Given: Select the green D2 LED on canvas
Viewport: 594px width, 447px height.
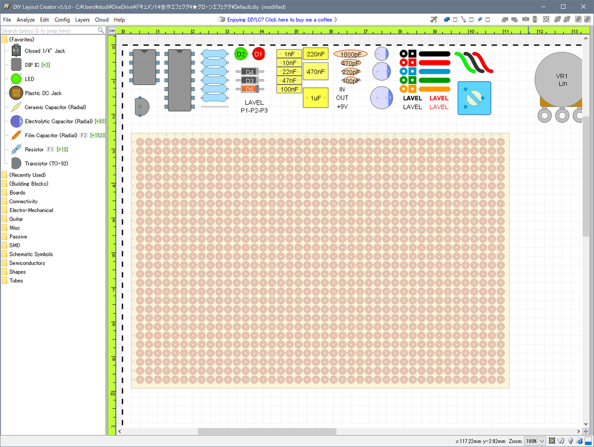Looking at the screenshot, I should tap(241, 54).
